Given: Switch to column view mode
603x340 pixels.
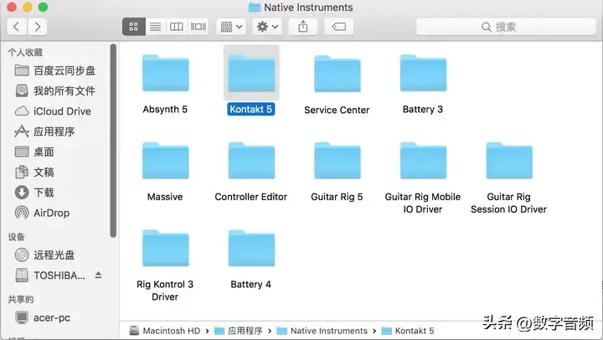Looking at the screenshot, I should [176, 27].
